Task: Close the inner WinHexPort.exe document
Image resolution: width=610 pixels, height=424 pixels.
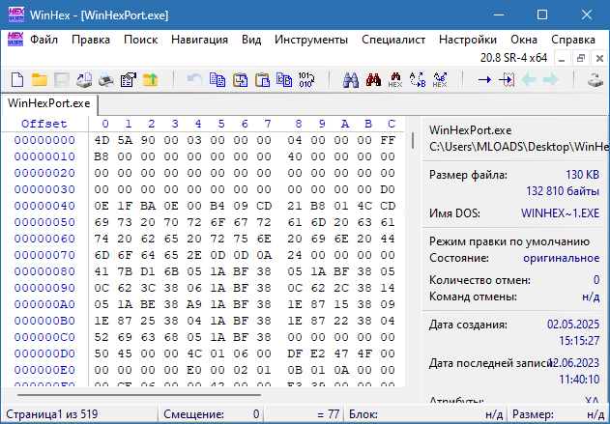Action: coord(600,59)
